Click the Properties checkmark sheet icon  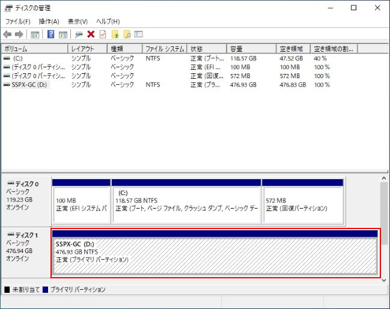(x=103, y=34)
